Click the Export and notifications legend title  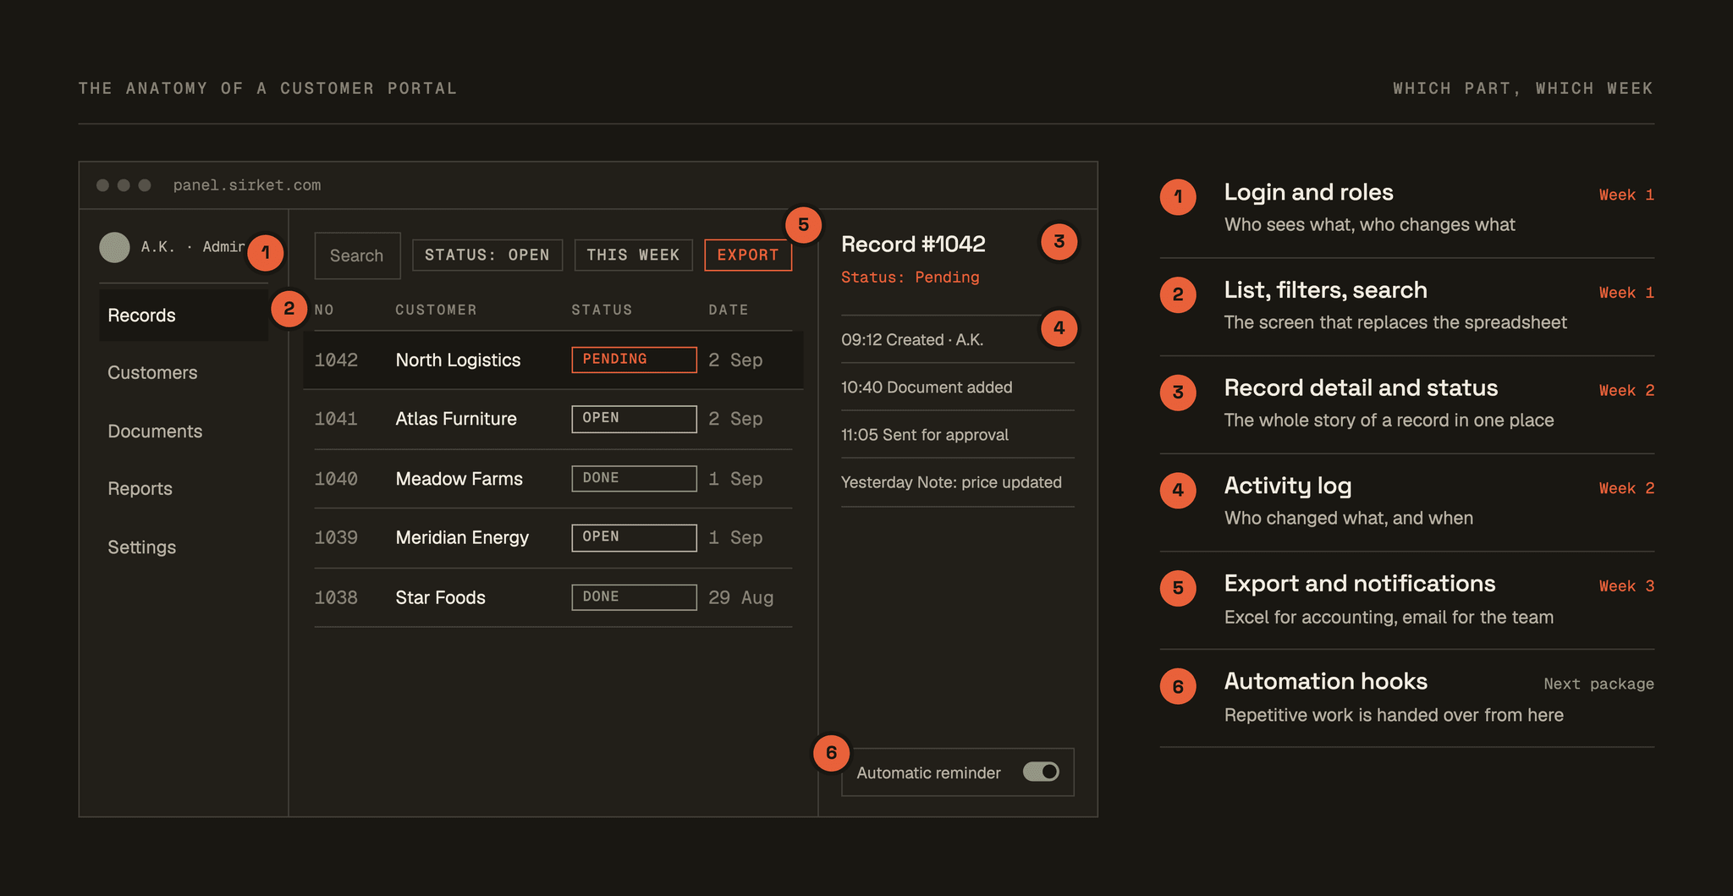pos(1360,583)
